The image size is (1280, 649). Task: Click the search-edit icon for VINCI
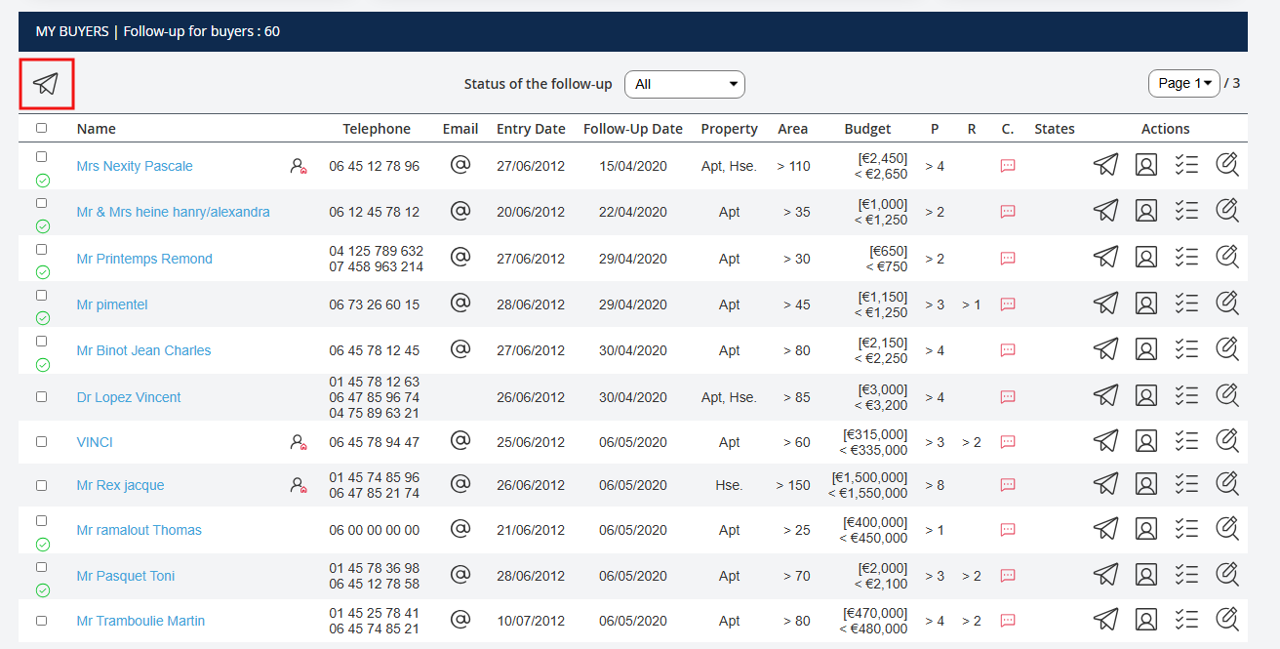1226,441
